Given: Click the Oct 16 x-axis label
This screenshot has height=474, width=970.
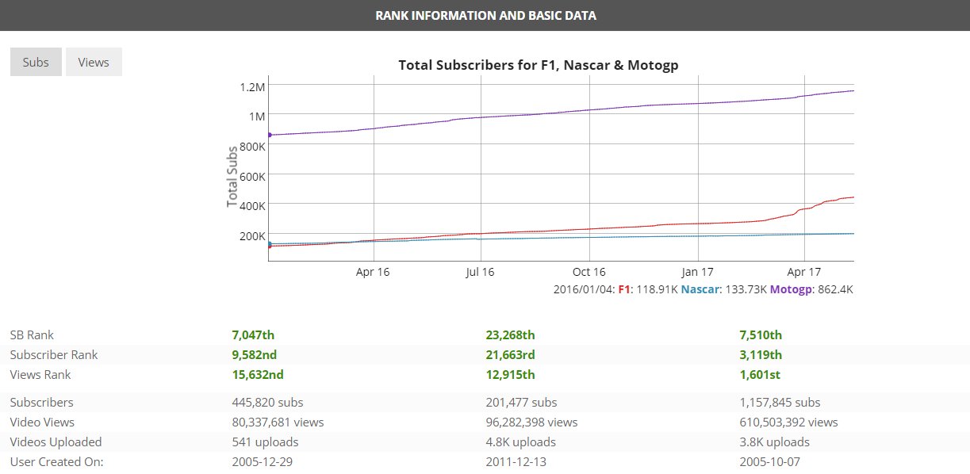Looking at the screenshot, I should click(x=589, y=272).
